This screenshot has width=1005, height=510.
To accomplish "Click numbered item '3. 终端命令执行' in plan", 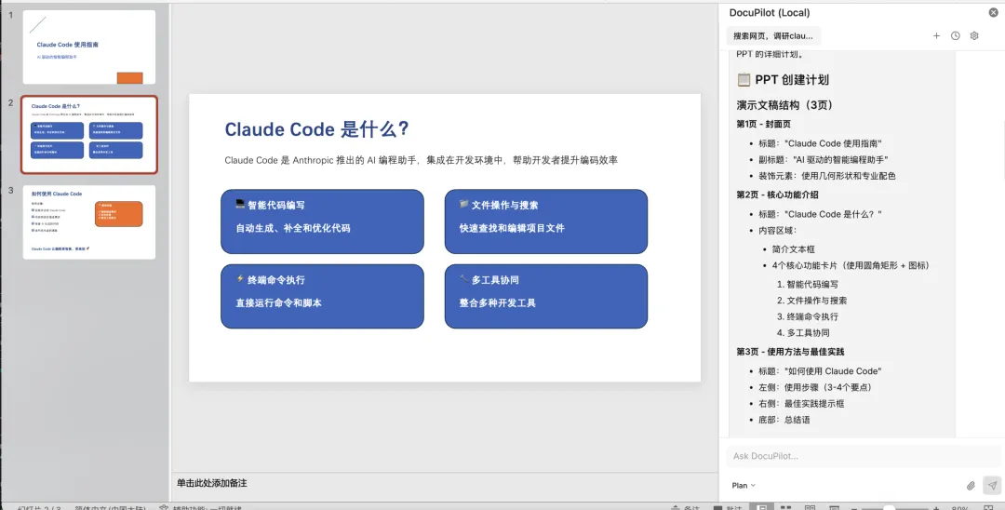I will tap(808, 316).
